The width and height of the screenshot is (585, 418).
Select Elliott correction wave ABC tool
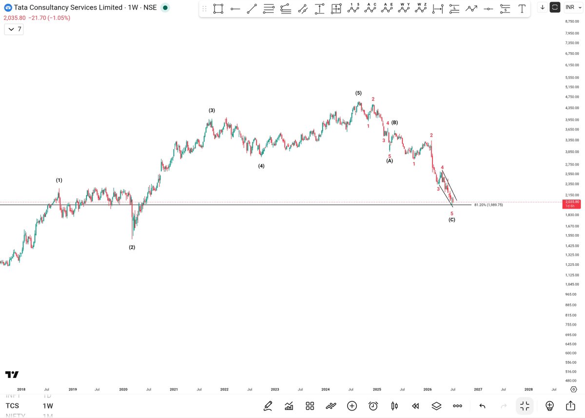coord(370,8)
